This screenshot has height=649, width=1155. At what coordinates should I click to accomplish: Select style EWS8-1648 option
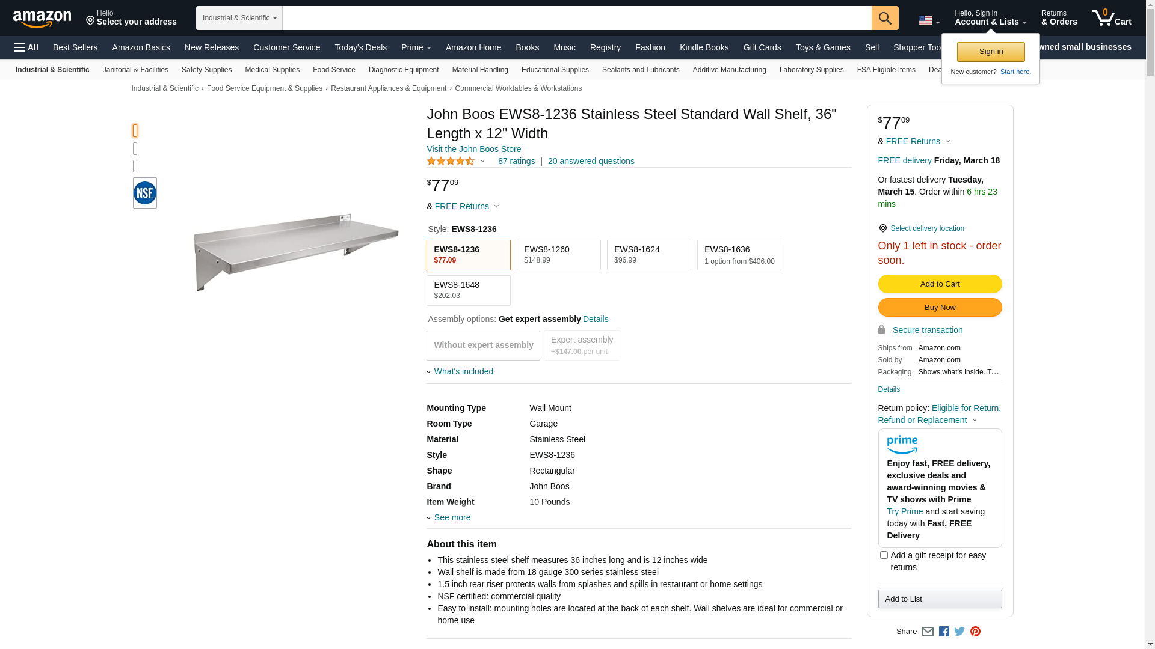[468, 290]
